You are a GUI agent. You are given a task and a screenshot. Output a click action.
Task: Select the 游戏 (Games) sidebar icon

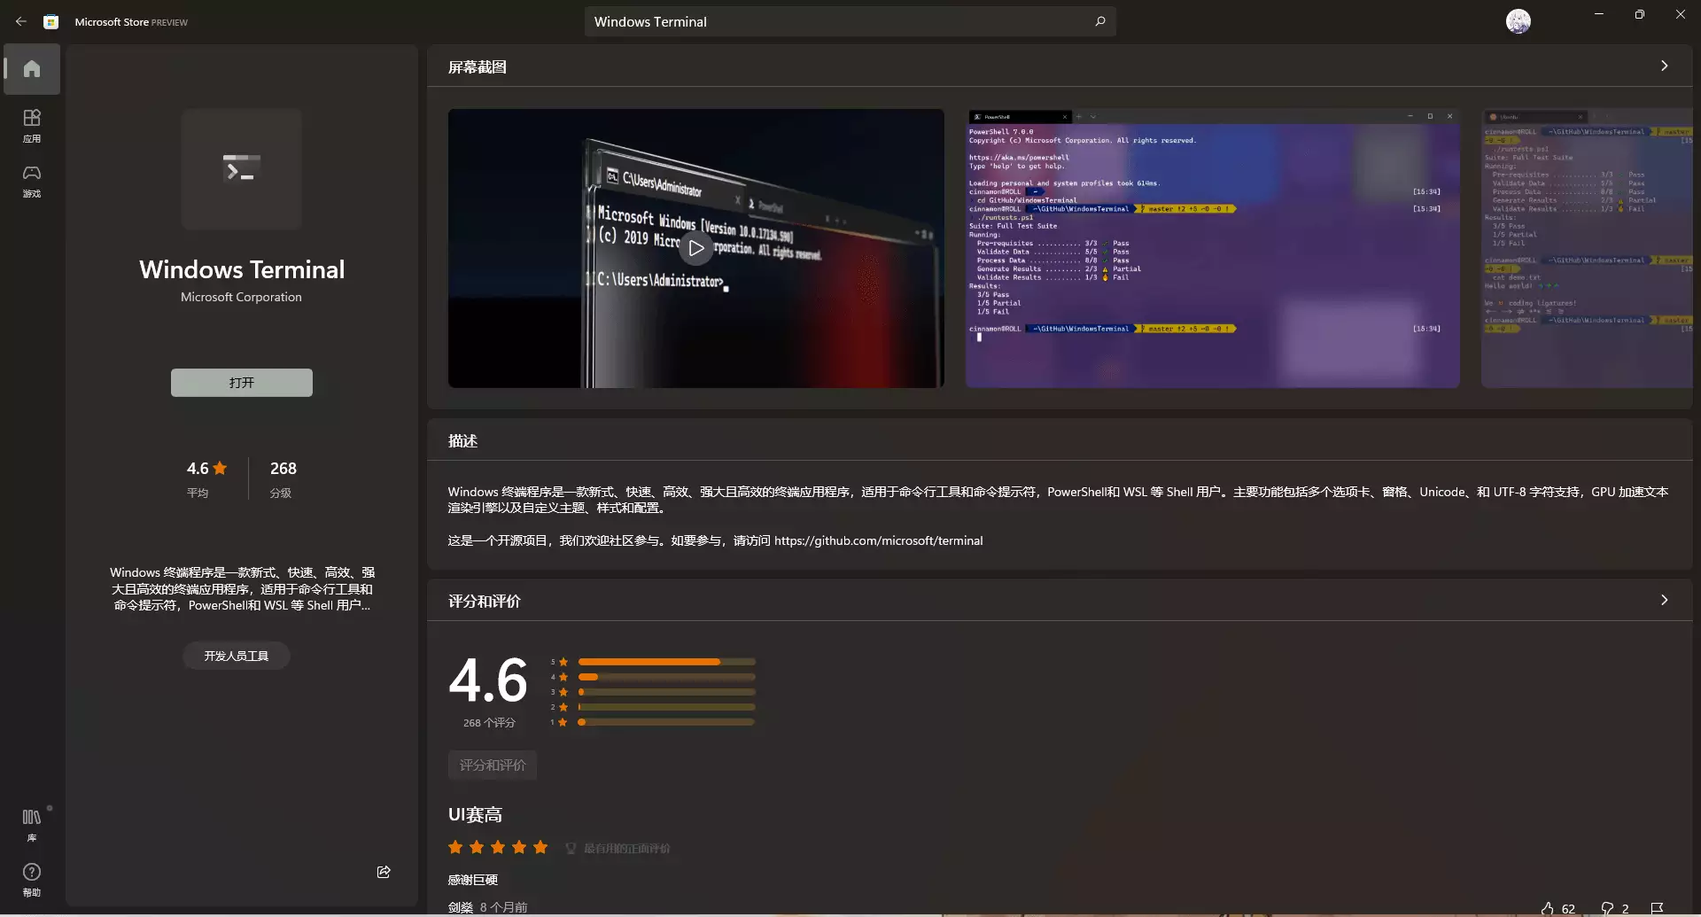point(31,182)
